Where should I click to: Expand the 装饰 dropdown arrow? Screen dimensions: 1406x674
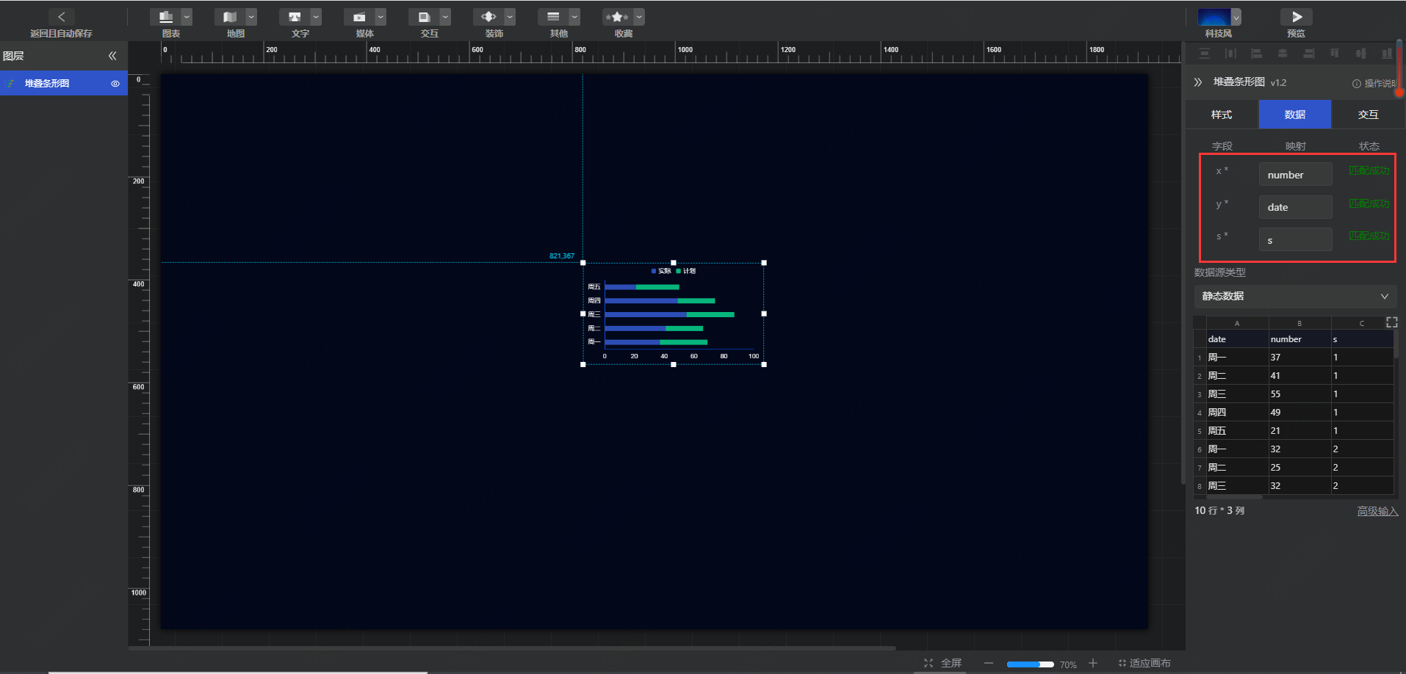[x=510, y=17]
